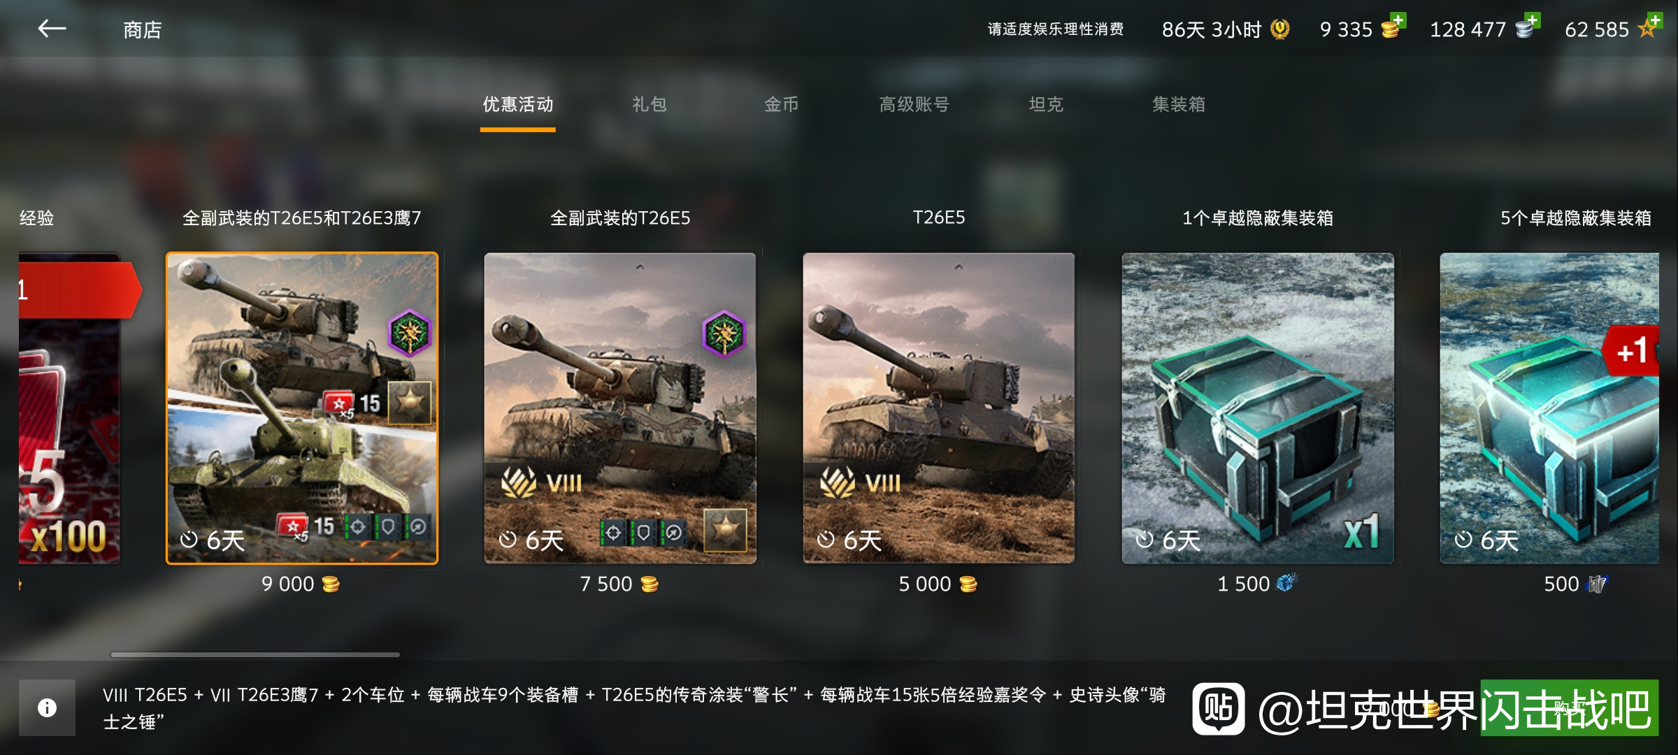This screenshot has height=755, width=1678.
Task: Select the 优惠活动 tab
Action: point(517,104)
